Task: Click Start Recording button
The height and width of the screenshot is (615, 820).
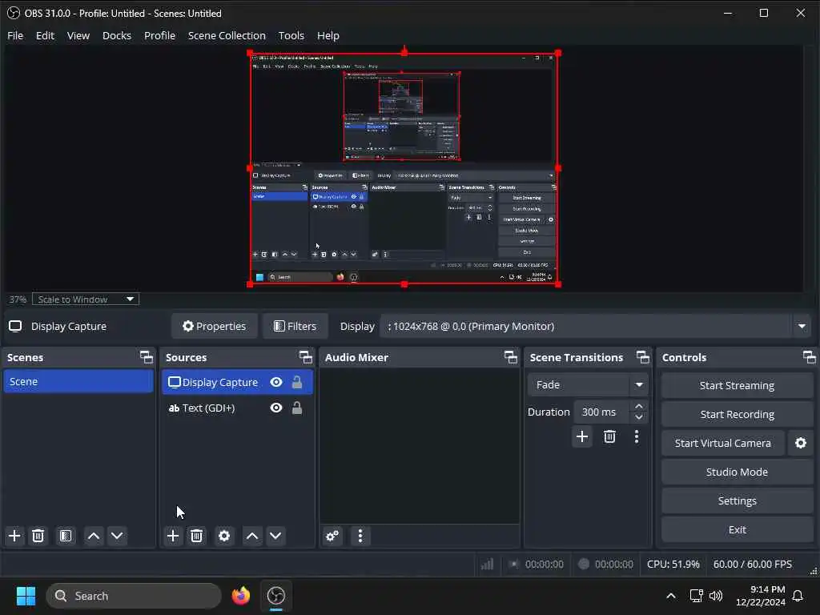Action: tap(737, 414)
